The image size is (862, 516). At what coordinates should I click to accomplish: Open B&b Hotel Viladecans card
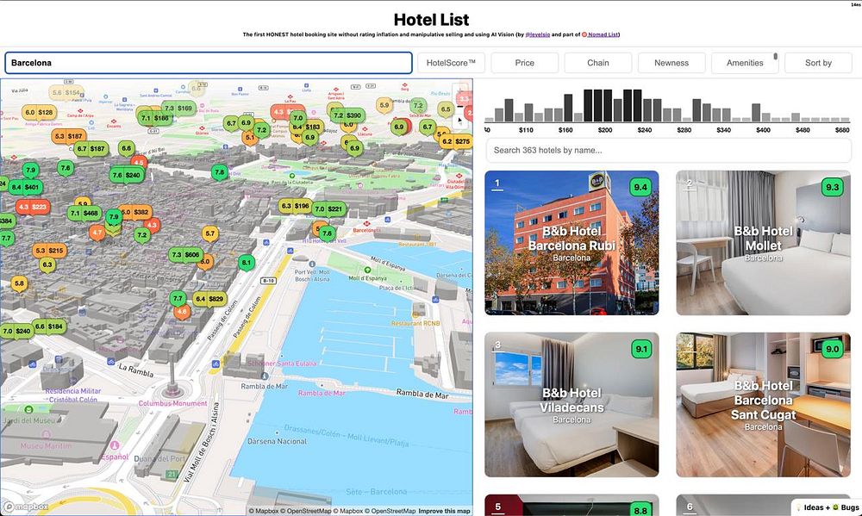click(x=572, y=405)
